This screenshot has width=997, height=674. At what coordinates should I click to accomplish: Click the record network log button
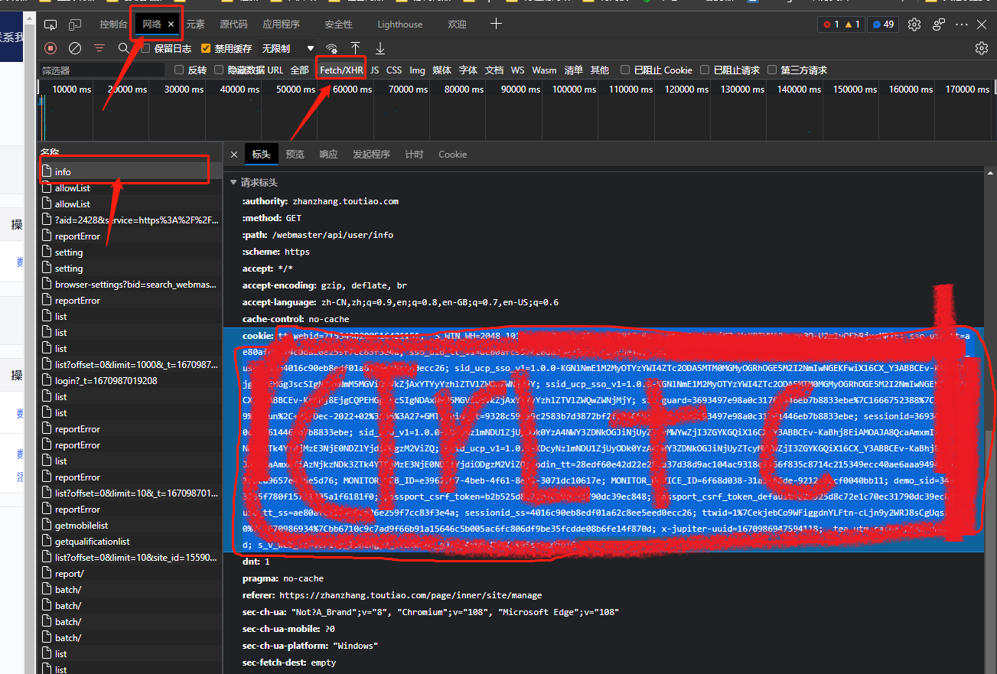[x=51, y=48]
